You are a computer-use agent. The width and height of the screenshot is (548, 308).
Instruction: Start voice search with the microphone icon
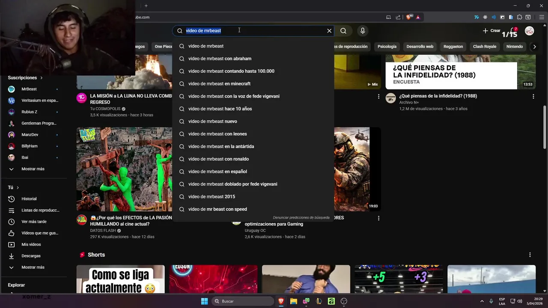click(363, 31)
